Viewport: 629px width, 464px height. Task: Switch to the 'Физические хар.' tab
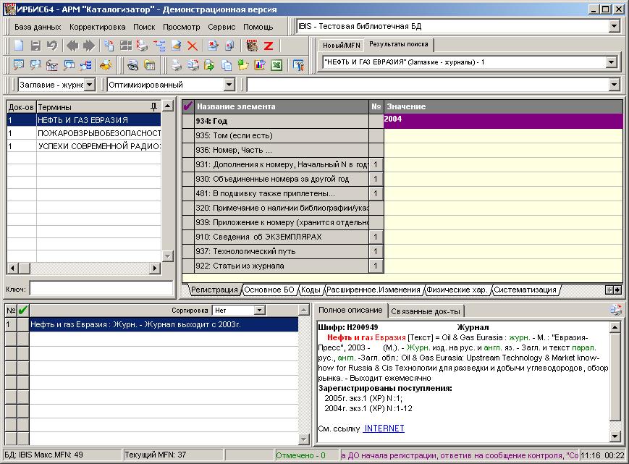coord(457,290)
